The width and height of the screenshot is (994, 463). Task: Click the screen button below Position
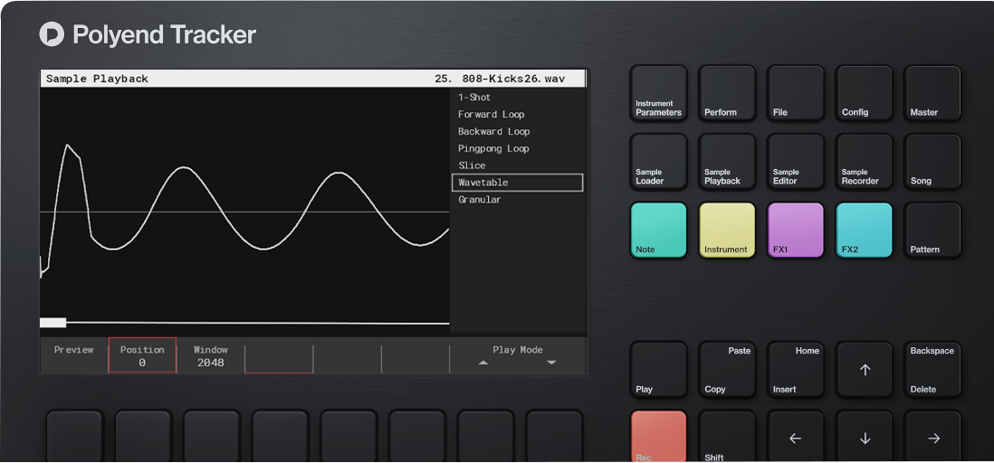click(x=143, y=437)
